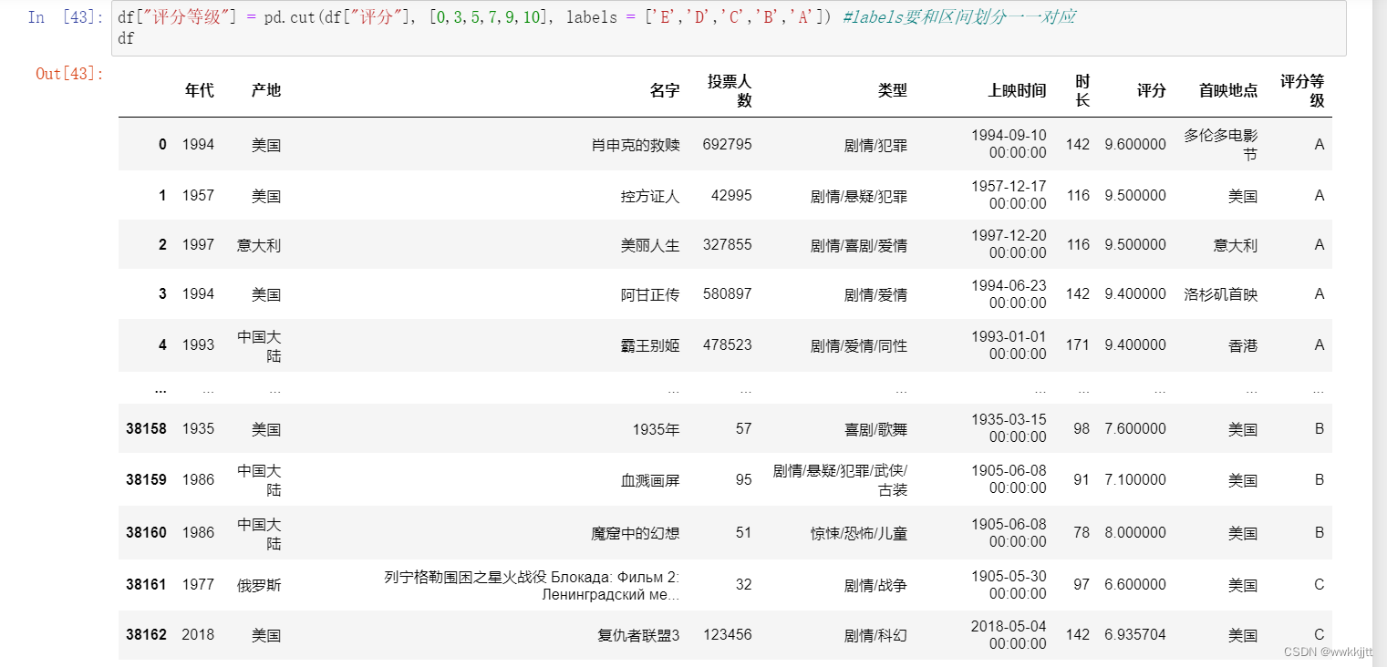Click genre cell 剧情/科幻
1387x667 pixels.
(x=876, y=635)
